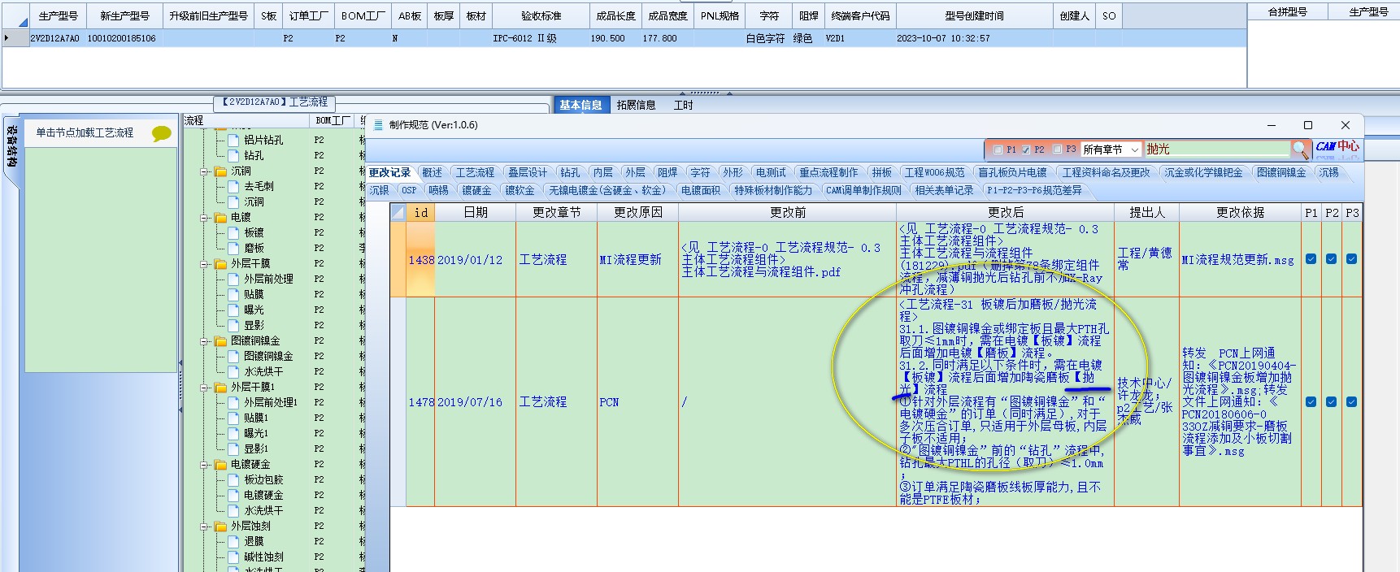This screenshot has width=1400, height=572.
Task: Toggle P2 checkbox in row 1438
Action: (1331, 259)
